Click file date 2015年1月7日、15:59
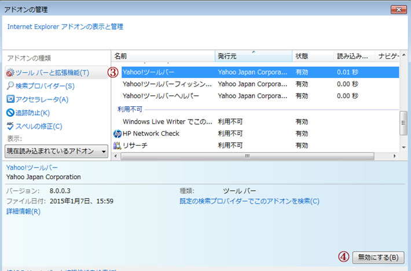Image resolution: width=411 pixels, height=271 pixels. pos(82,201)
